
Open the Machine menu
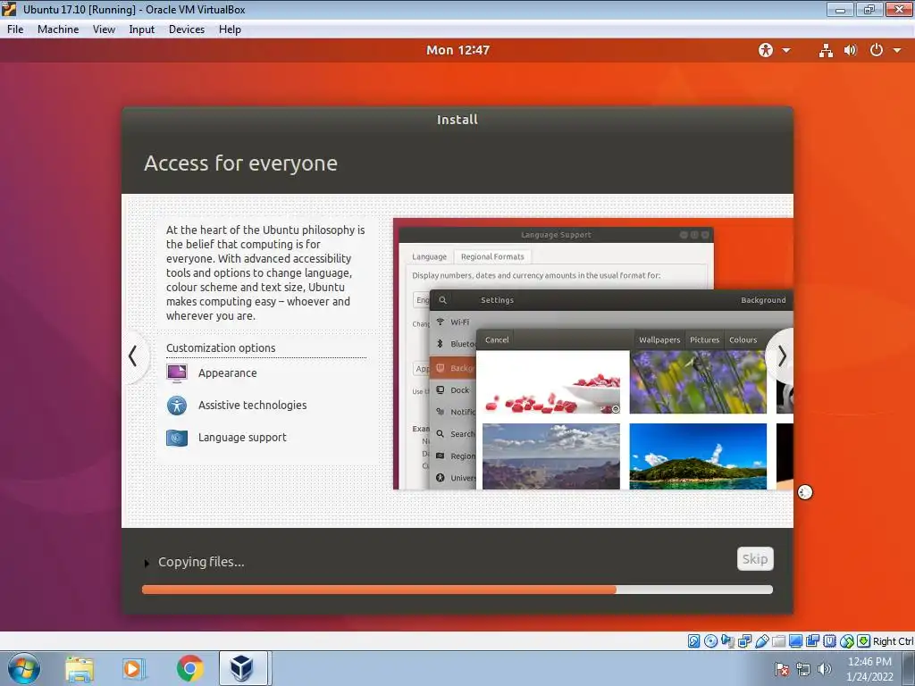pyautogui.click(x=58, y=29)
